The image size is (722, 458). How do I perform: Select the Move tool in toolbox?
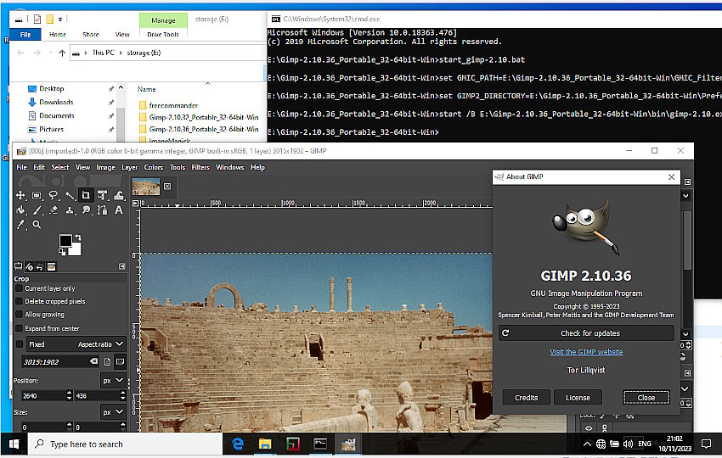coord(20,195)
